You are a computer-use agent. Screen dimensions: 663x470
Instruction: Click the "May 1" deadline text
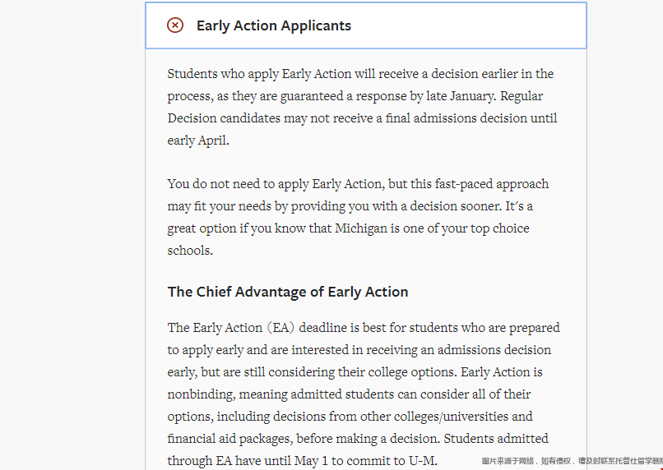click(x=313, y=461)
